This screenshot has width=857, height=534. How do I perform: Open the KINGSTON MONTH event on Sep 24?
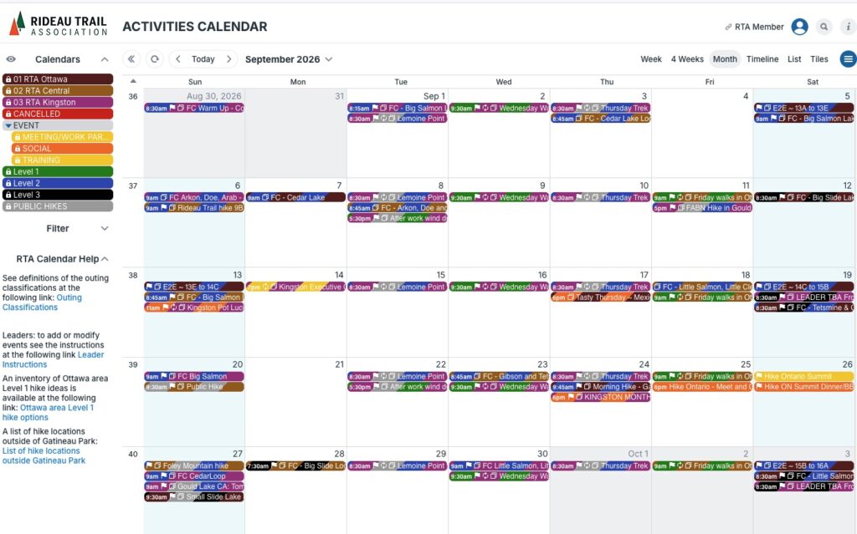pyautogui.click(x=600, y=398)
